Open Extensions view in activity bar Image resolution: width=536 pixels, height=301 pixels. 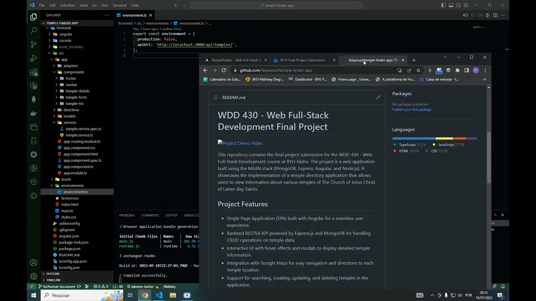33,72
